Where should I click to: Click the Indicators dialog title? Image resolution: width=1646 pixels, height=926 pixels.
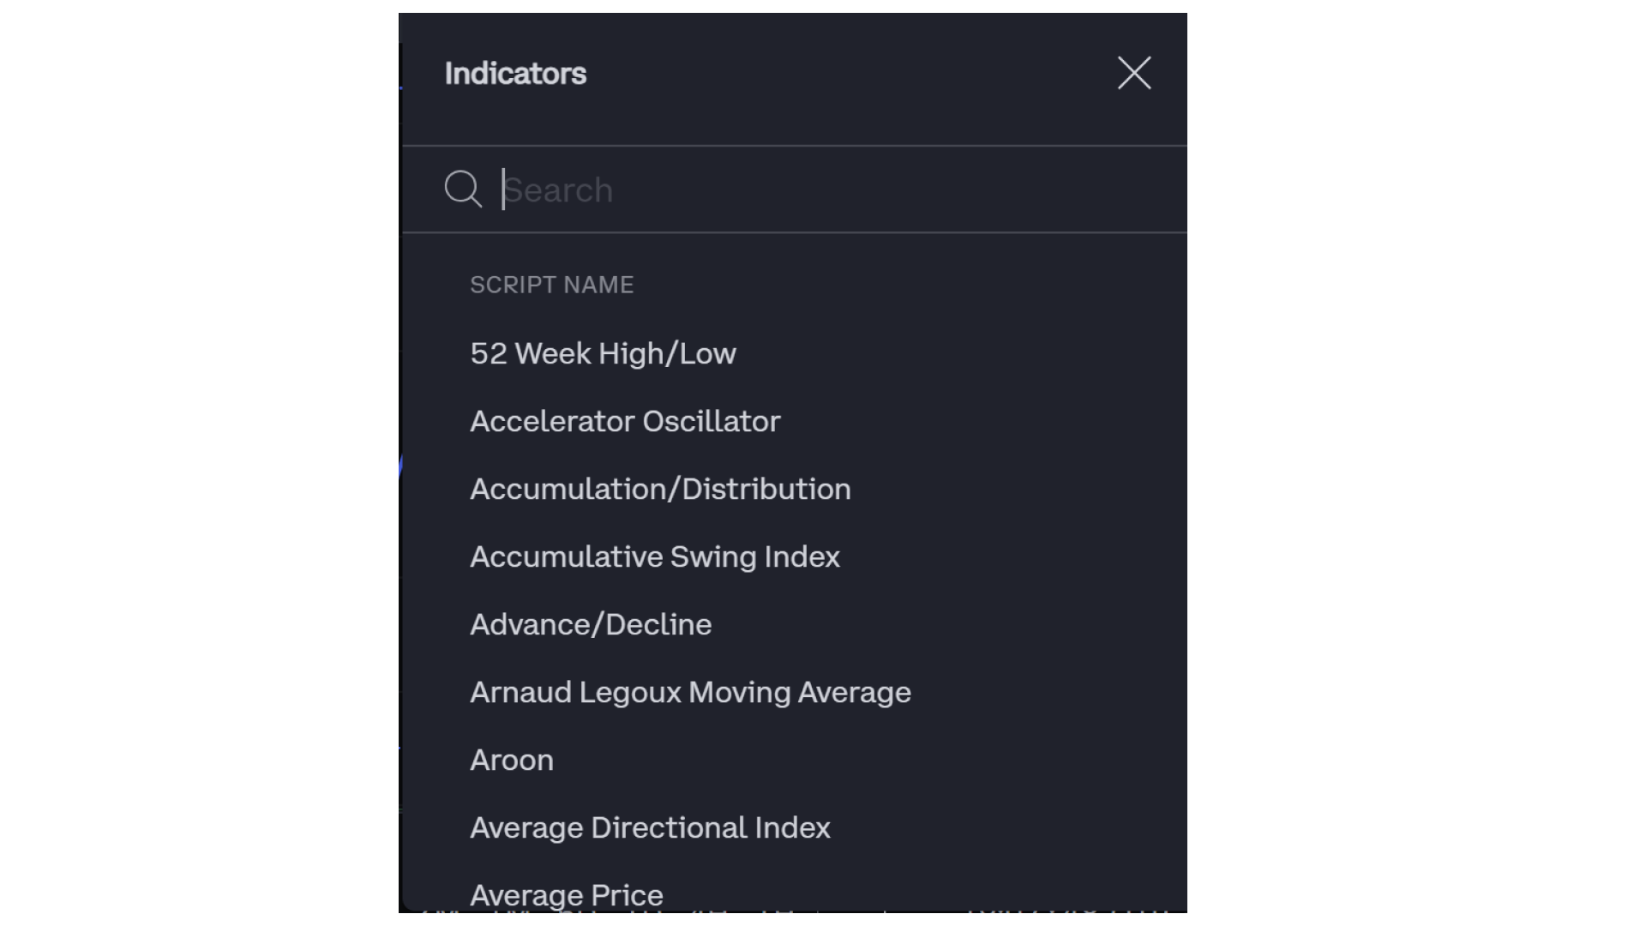515,74
